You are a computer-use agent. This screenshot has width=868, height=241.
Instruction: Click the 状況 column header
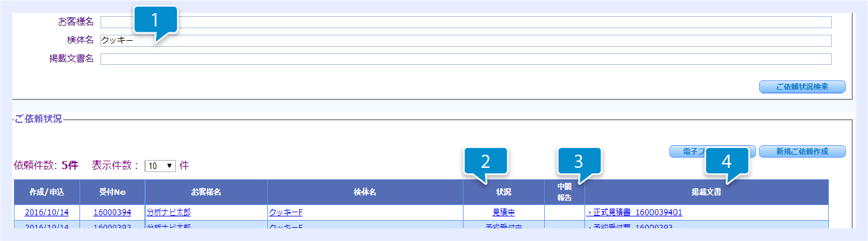coord(503,192)
